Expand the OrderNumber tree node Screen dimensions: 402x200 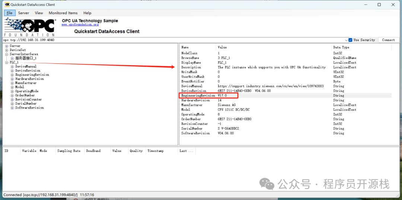click(x=12, y=95)
